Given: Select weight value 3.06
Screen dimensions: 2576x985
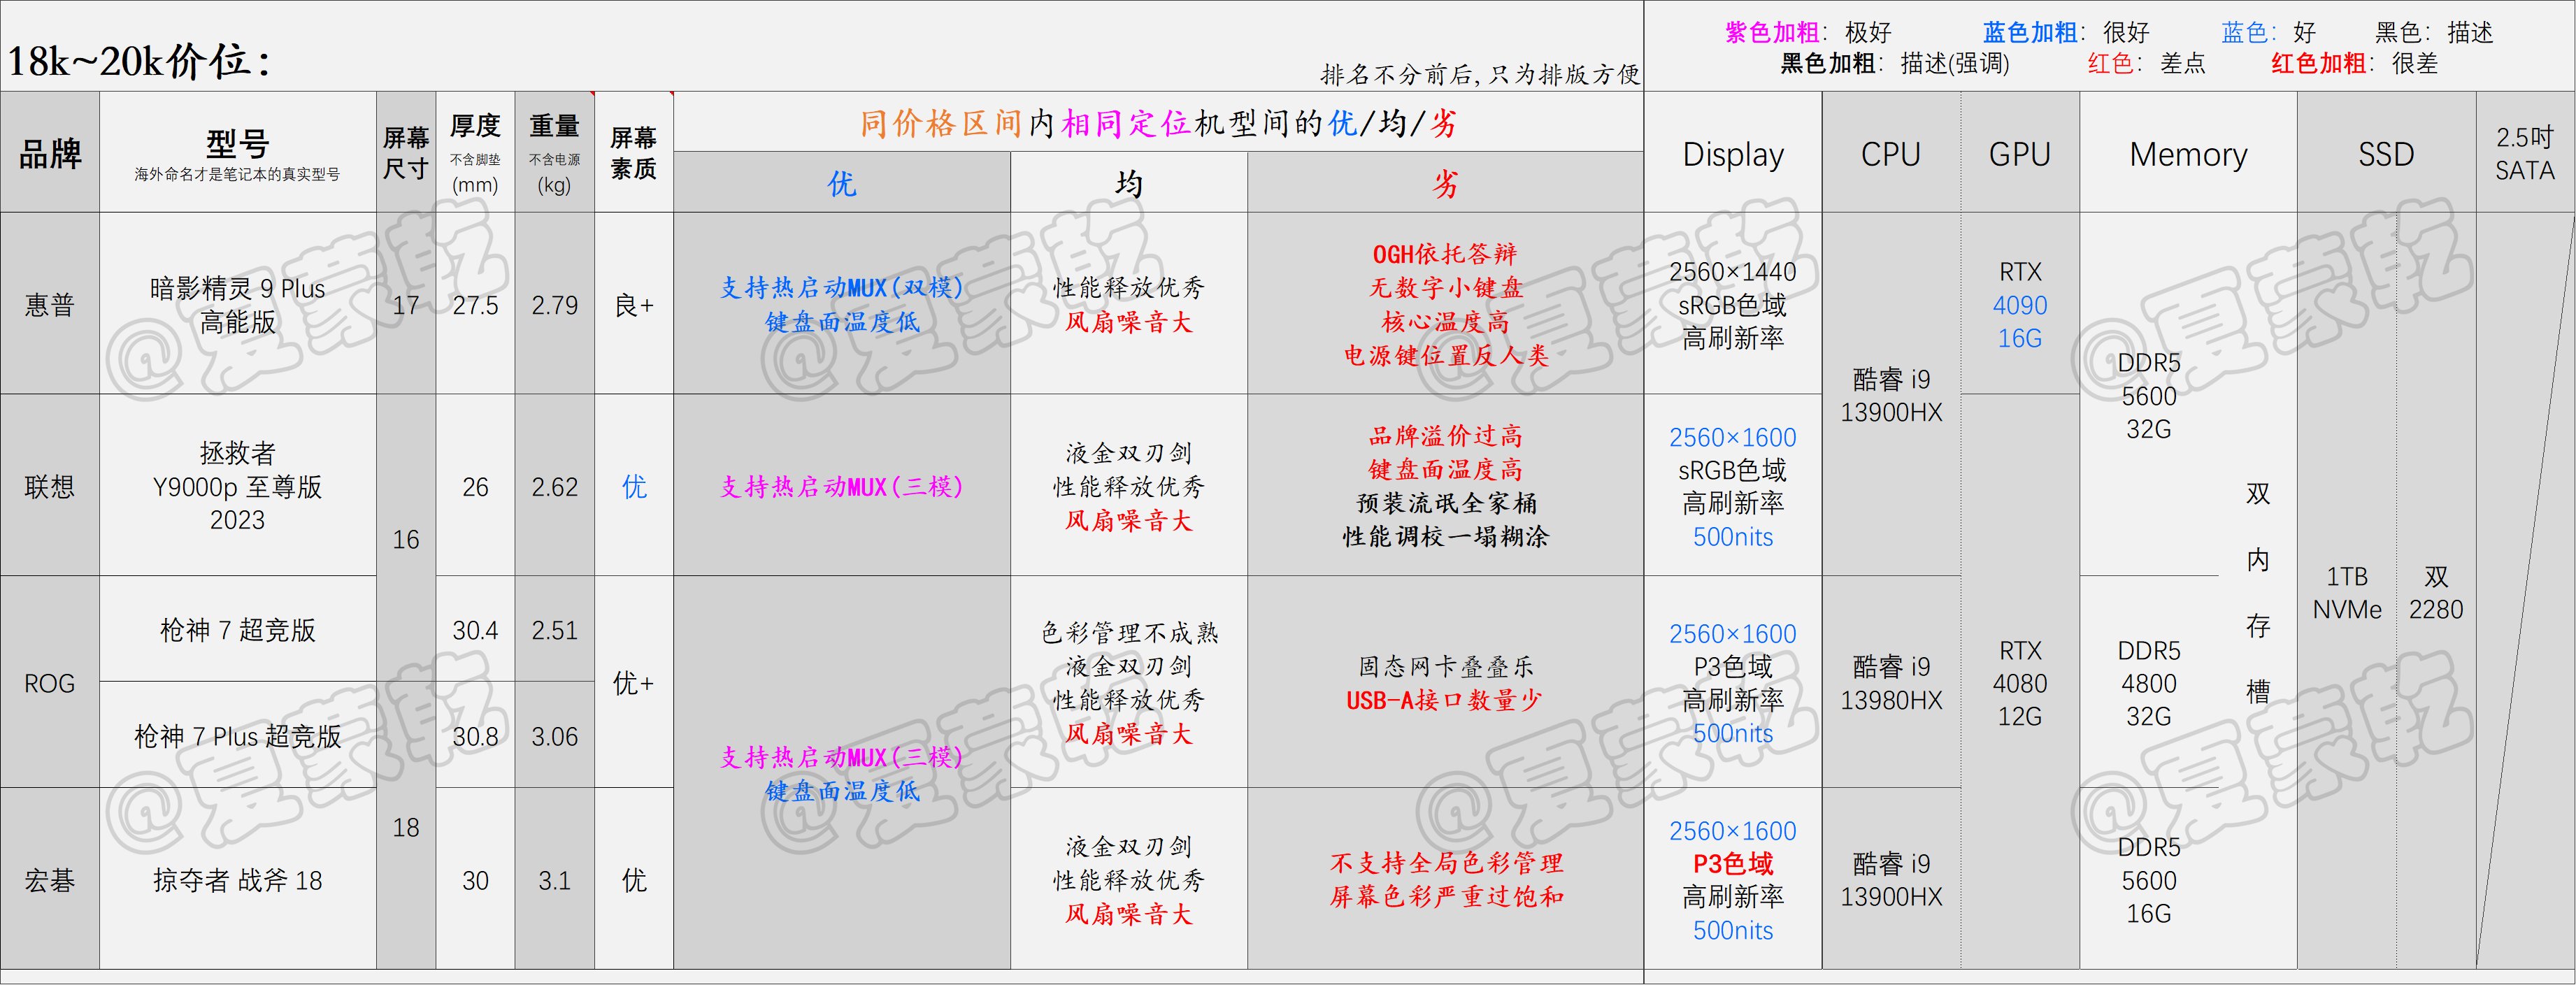Looking at the screenshot, I should click(554, 736).
